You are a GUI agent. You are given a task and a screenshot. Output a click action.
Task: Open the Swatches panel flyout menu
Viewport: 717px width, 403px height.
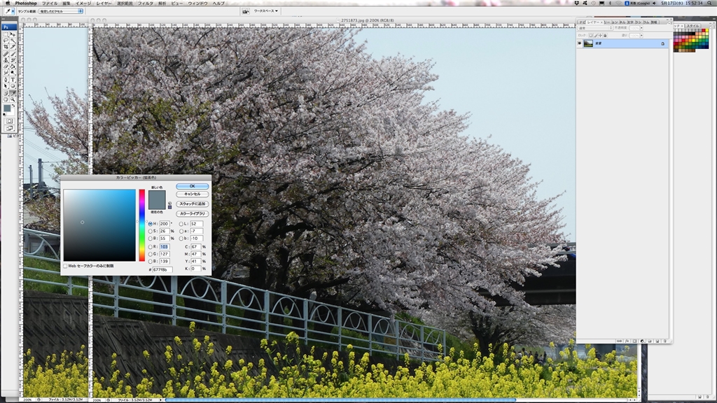[712, 27]
